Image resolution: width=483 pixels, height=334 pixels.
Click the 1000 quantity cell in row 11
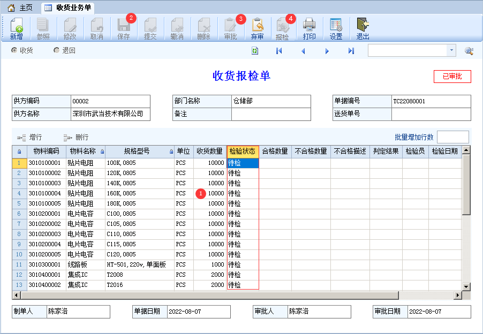point(210,264)
